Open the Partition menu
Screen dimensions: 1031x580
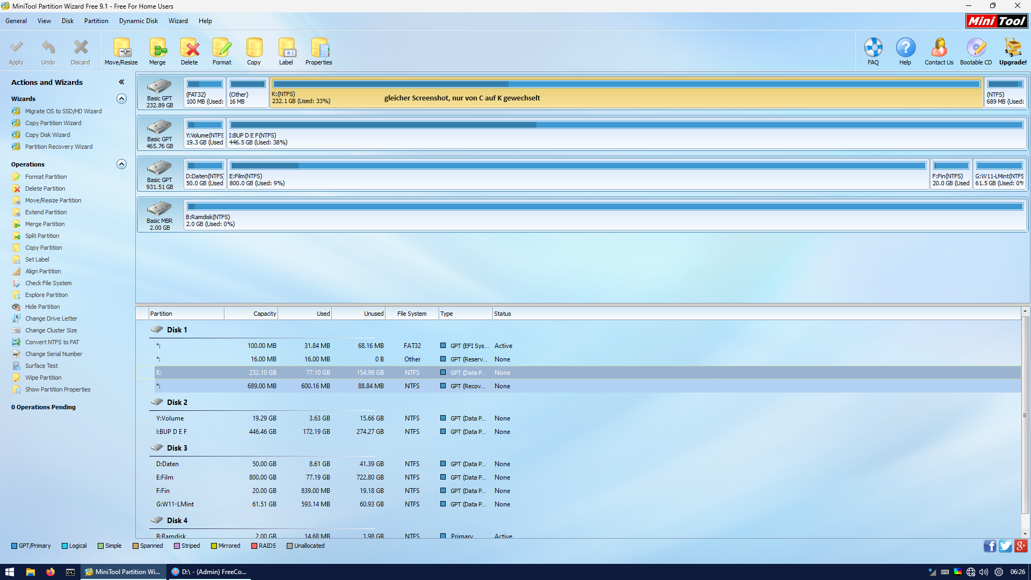[96, 21]
